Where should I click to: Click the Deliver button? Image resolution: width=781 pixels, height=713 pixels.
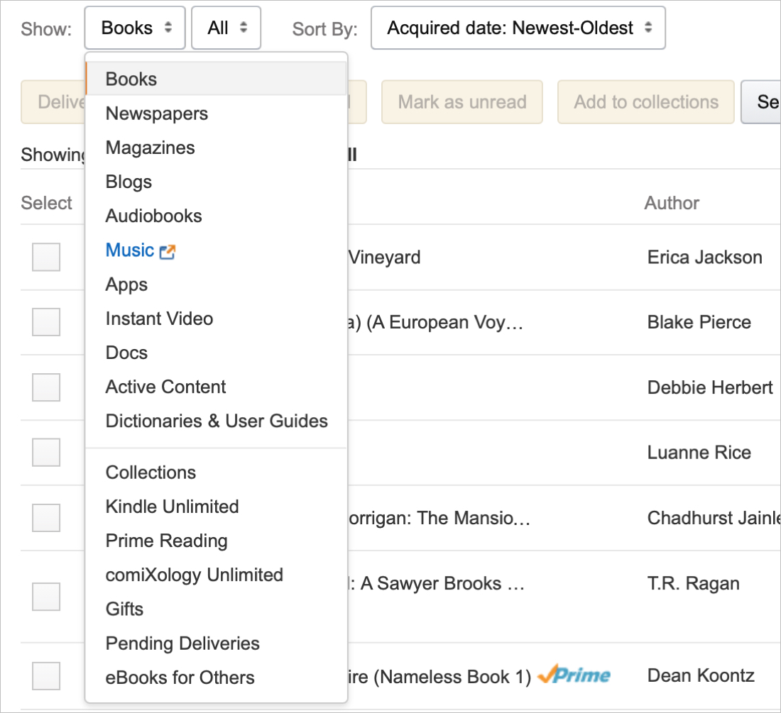tap(53, 102)
